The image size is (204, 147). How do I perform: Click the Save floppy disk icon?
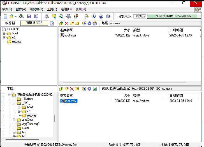[x=29, y=16]
